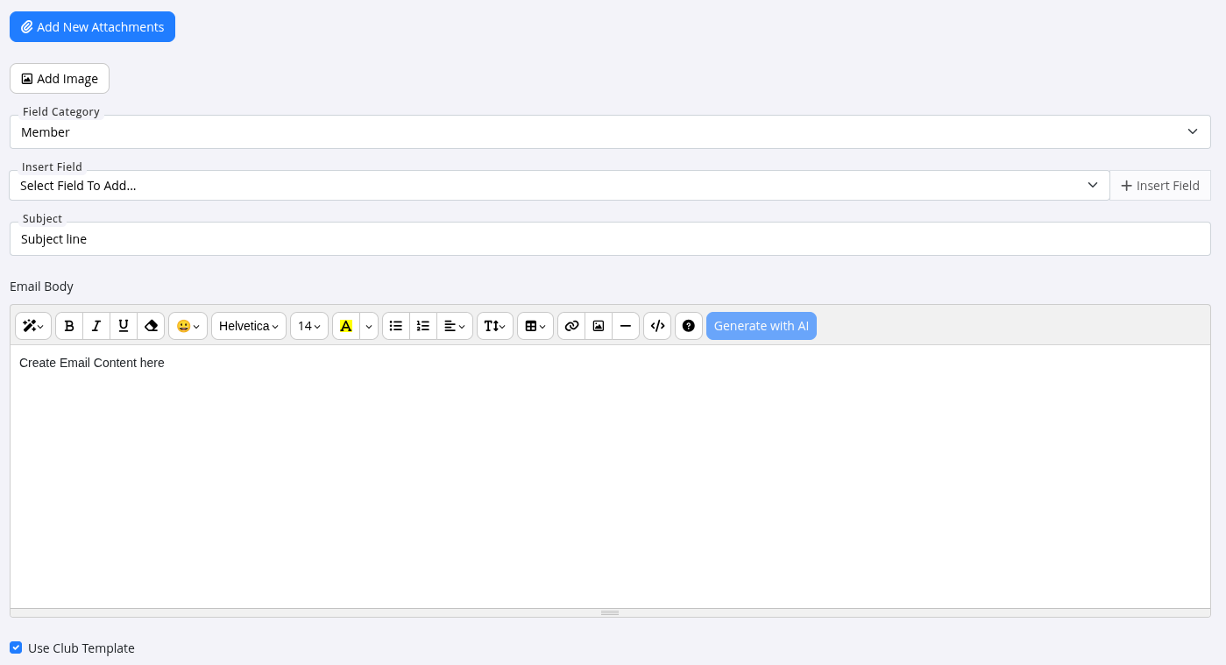This screenshot has height=665, width=1226.
Task: Click Add New Attachments button
Action: 92,26
